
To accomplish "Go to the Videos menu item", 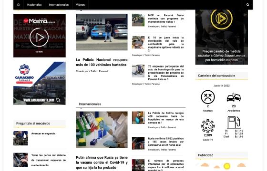I will [x=81, y=5].
